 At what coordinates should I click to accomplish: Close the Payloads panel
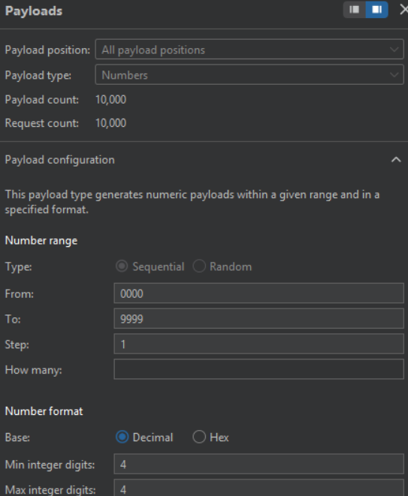point(403,10)
